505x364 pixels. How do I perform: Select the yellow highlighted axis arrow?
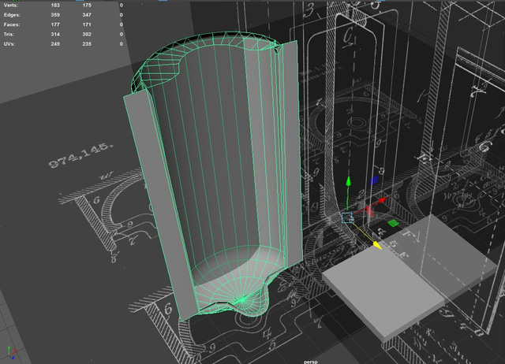[x=376, y=245]
